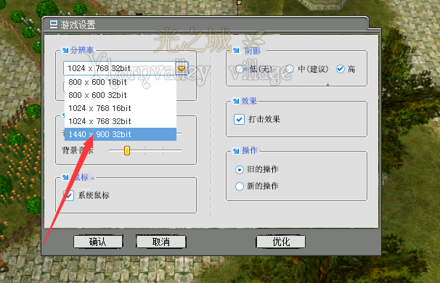Confirm settings with 确认 button
Screen dimensions: 440x283
[x=98, y=242]
